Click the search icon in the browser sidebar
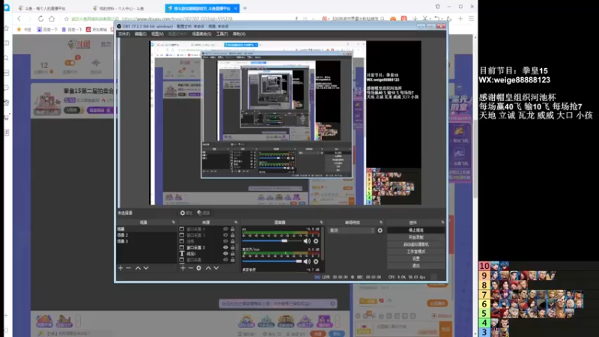 point(7,58)
